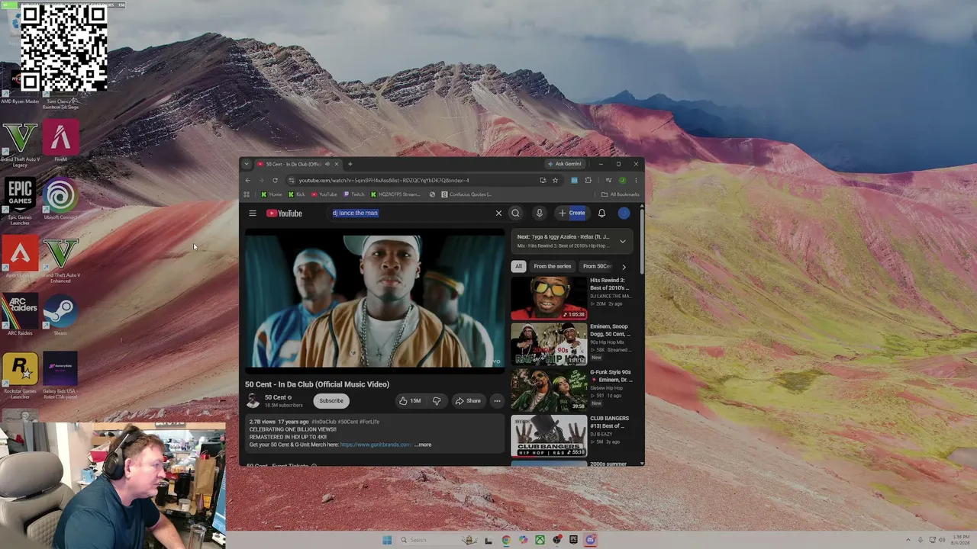The height and width of the screenshot is (549, 977).
Task: Show hidden system tray icons
Action: point(908,540)
